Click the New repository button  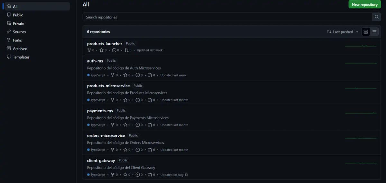coord(365,5)
